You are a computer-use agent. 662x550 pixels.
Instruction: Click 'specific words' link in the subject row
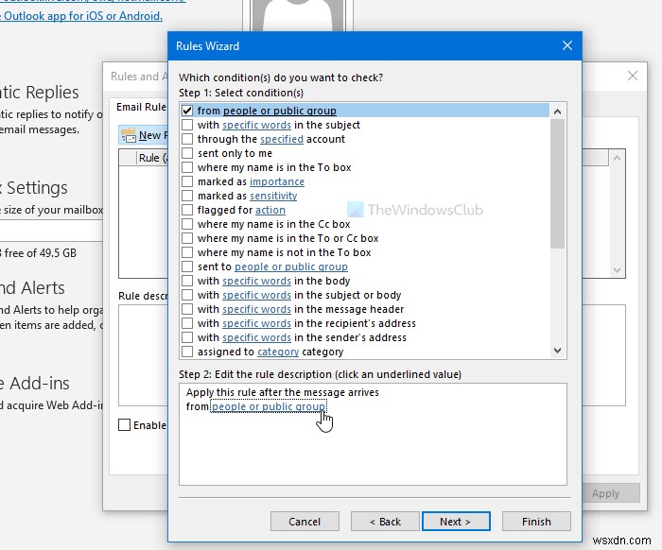[x=256, y=125]
